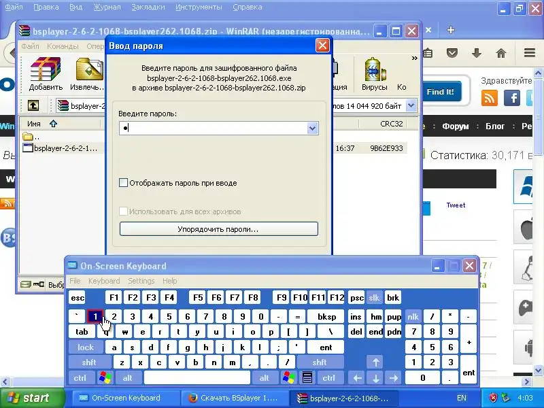Open the WinRAR Команды menu

63,46
